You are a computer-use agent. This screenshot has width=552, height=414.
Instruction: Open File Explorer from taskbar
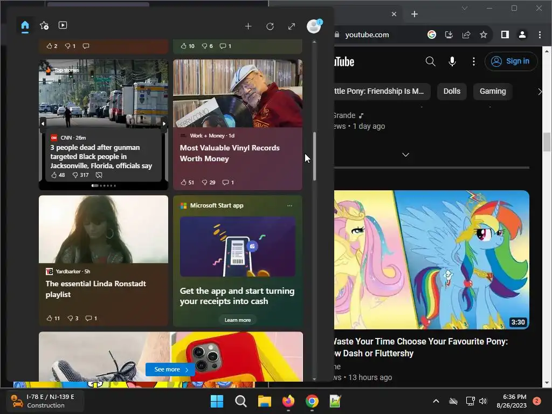point(264,401)
